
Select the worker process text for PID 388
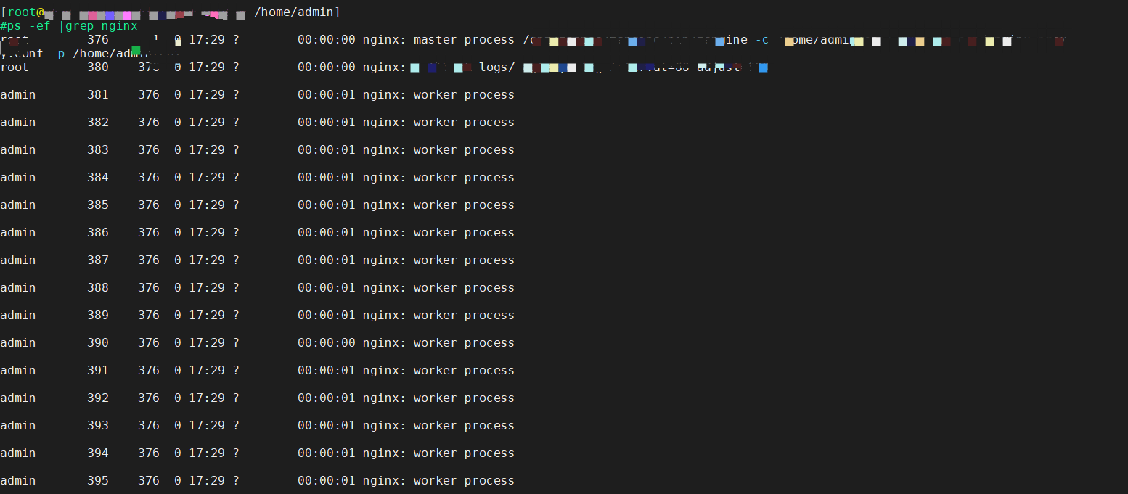click(x=464, y=288)
